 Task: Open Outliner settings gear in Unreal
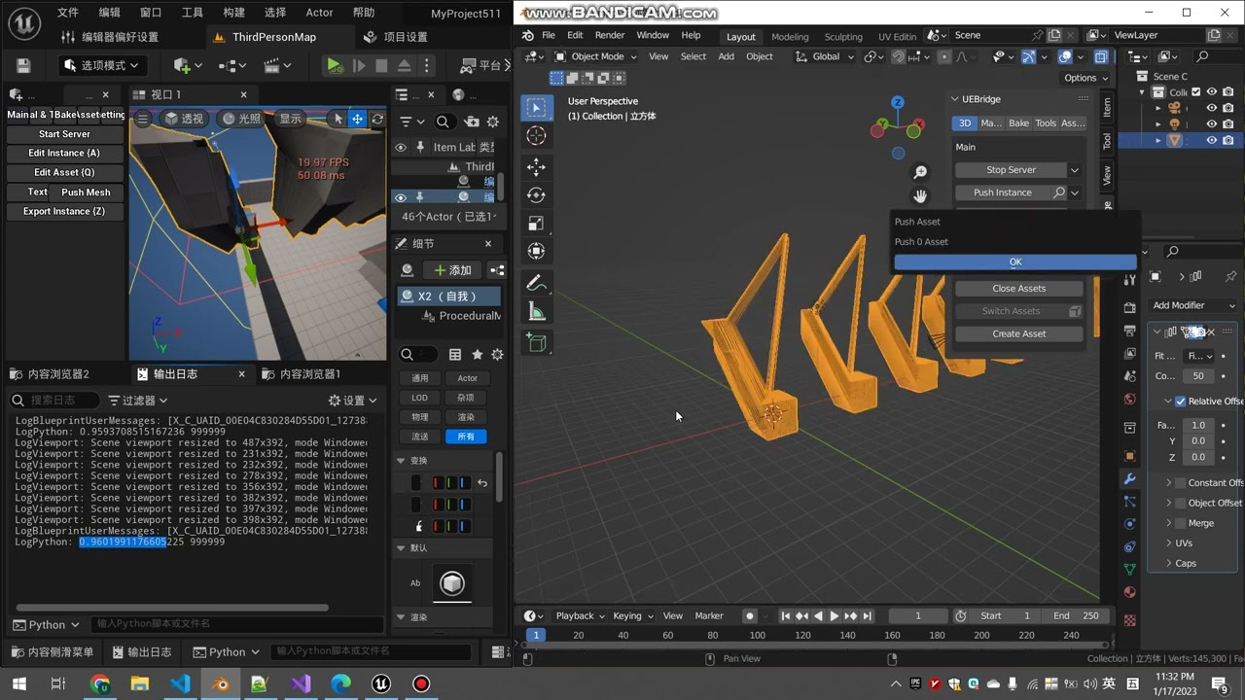[x=493, y=122]
